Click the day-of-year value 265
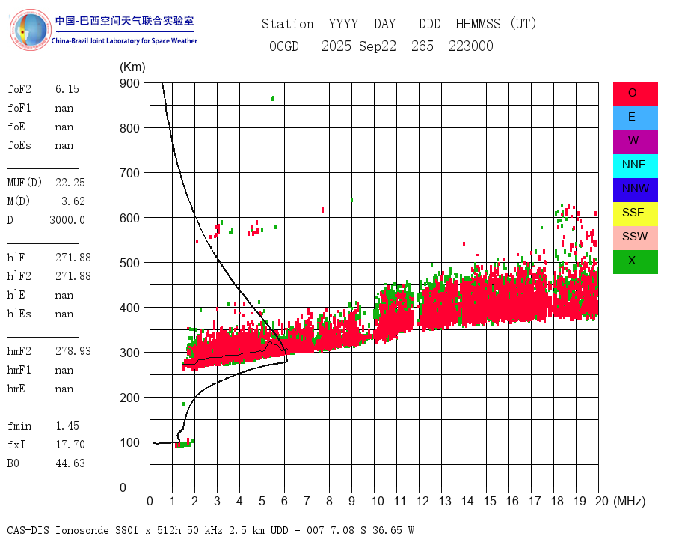Image resolution: width=673 pixels, height=539 pixels. [x=422, y=46]
